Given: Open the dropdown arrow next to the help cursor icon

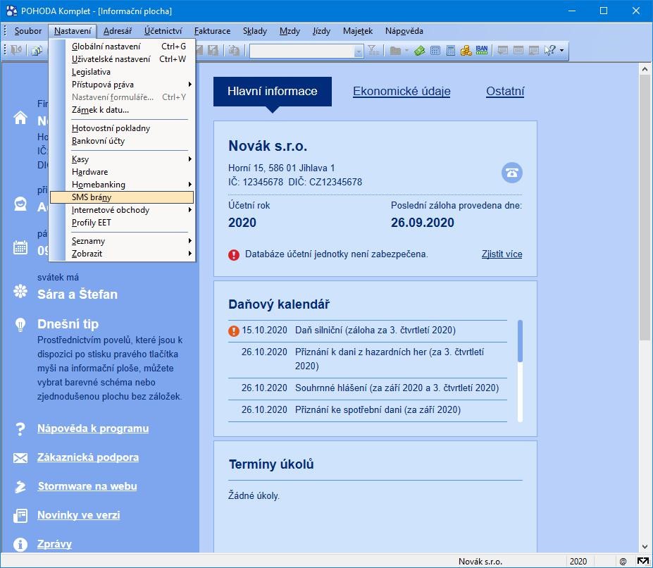Looking at the screenshot, I should [x=562, y=51].
